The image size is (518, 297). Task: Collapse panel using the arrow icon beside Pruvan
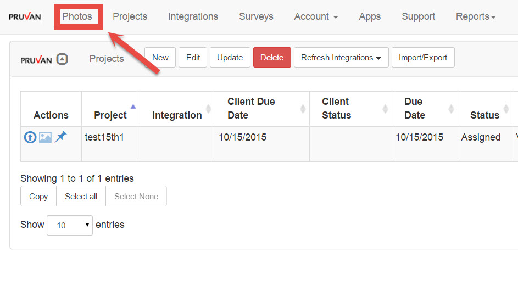[x=63, y=59]
